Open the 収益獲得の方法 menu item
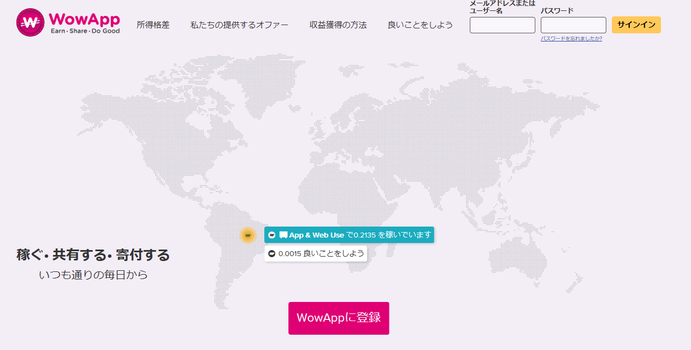Viewport: 691px width, 350px height. 338,25
